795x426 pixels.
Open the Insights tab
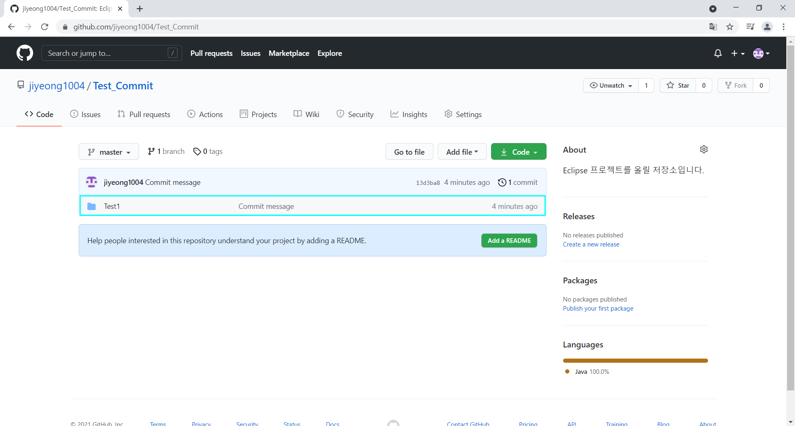tap(409, 114)
